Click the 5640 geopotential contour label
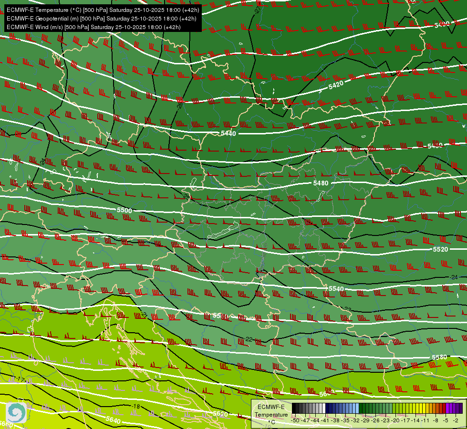 click(x=113, y=420)
